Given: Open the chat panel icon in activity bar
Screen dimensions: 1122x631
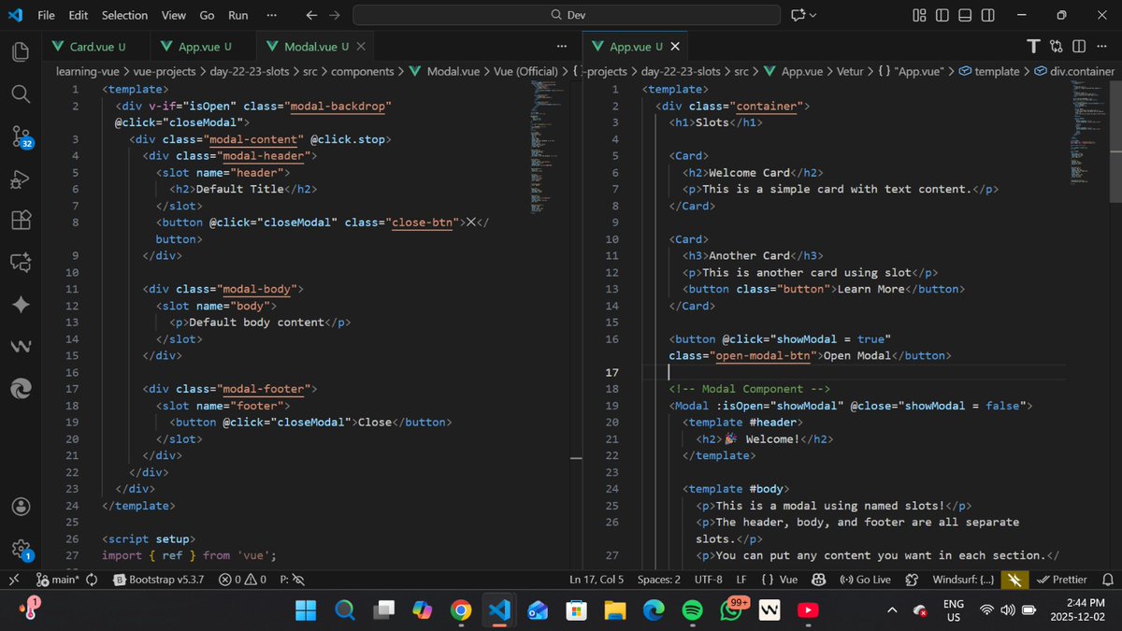Looking at the screenshot, I should pos(20,264).
